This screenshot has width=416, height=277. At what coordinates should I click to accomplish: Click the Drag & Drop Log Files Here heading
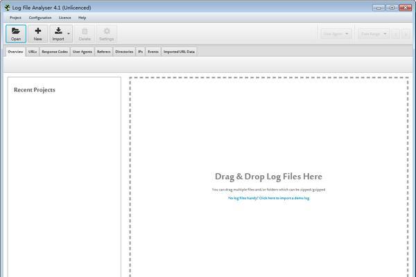tap(268, 177)
